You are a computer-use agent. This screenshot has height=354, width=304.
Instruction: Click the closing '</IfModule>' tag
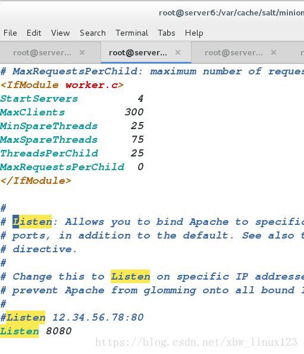36,181
